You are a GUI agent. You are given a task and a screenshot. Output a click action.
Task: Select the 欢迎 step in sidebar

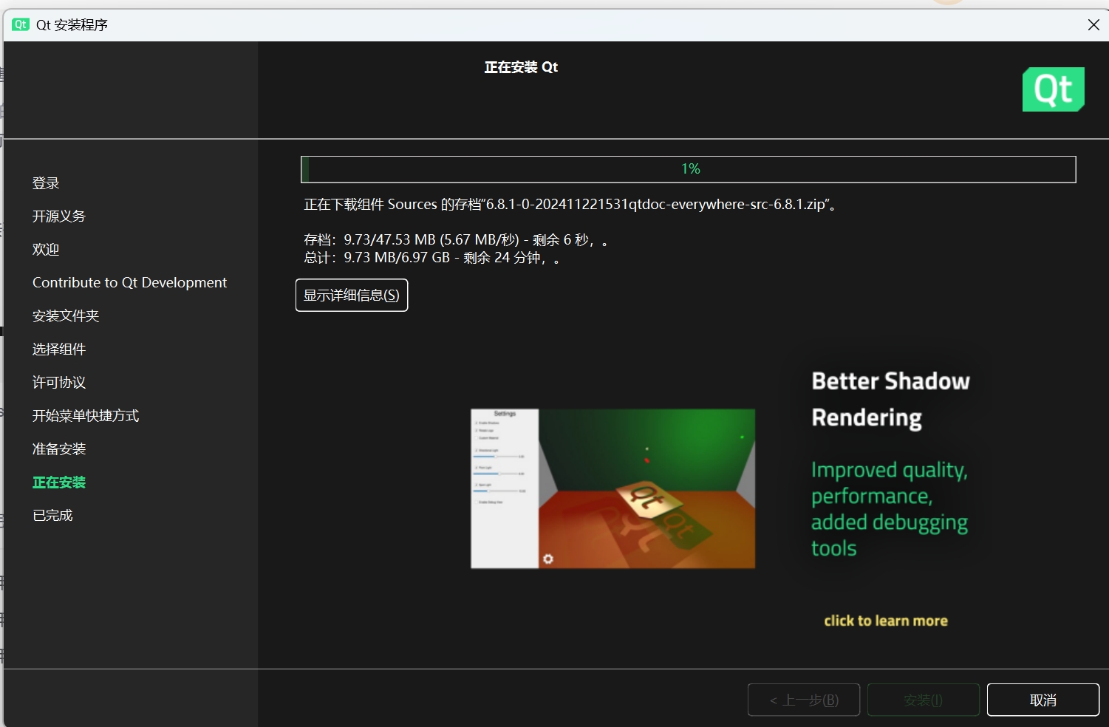46,250
